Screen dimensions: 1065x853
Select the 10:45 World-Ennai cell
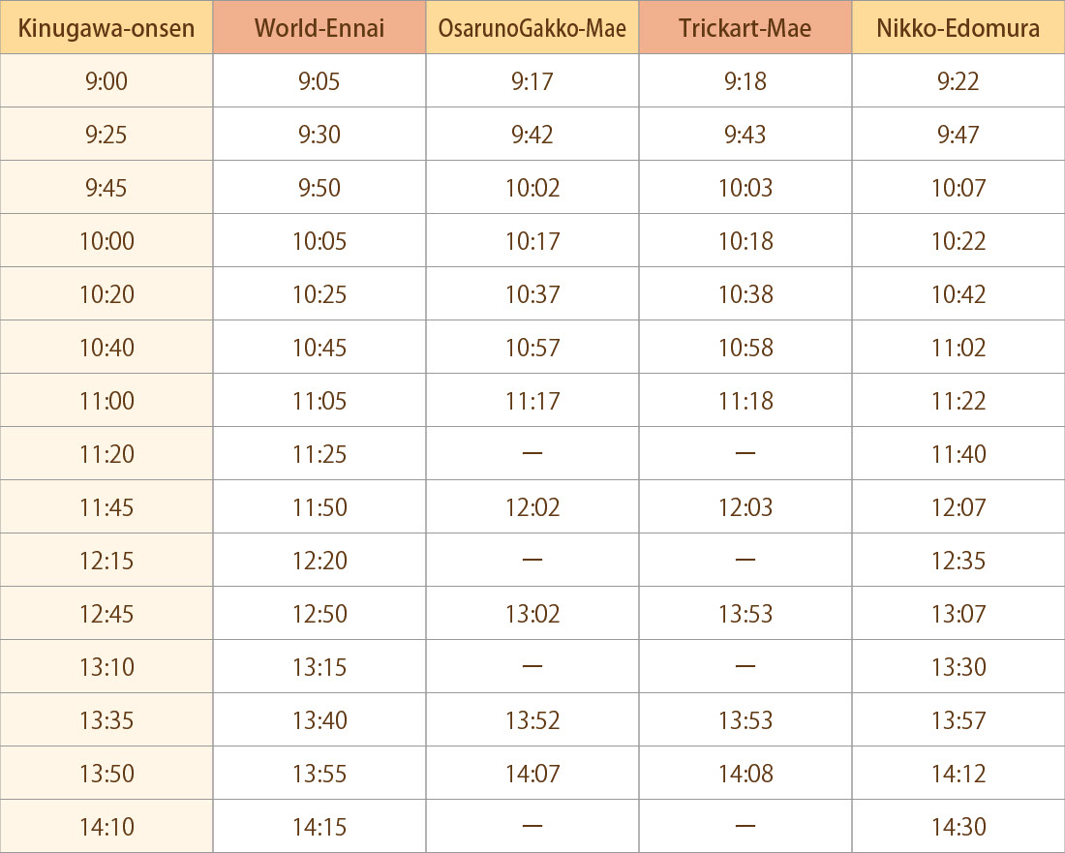[319, 347]
